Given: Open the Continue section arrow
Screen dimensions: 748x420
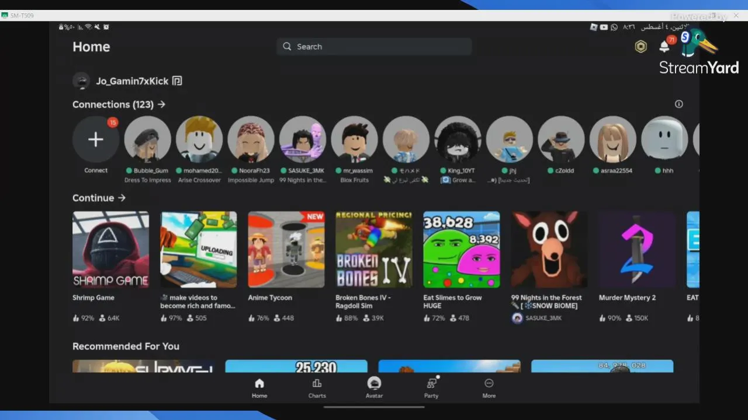Looking at the screenshot, I should pyautogui.click(x=122, y=198).
